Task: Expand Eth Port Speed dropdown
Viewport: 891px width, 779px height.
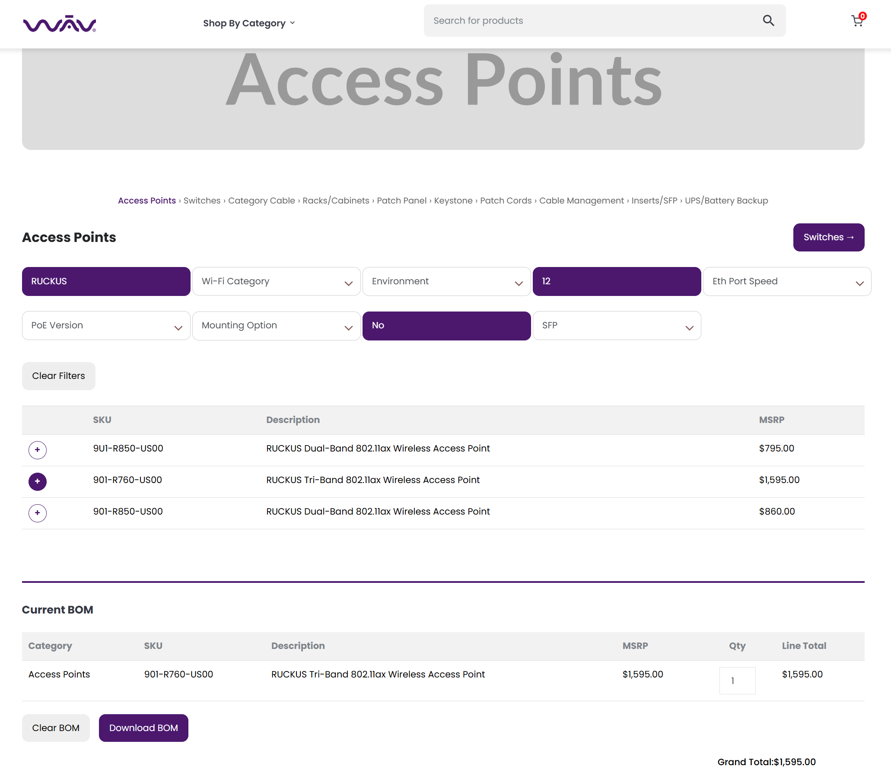Action: coord(787,281)
